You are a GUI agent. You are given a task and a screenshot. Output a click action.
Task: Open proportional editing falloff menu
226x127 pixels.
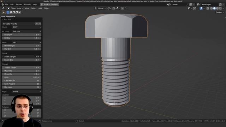tap(126, 8)
